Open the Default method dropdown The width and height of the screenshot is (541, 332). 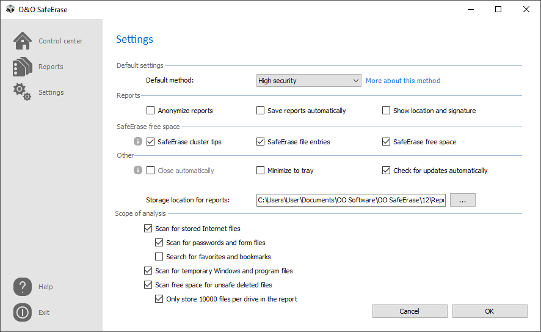coord(309,81)
